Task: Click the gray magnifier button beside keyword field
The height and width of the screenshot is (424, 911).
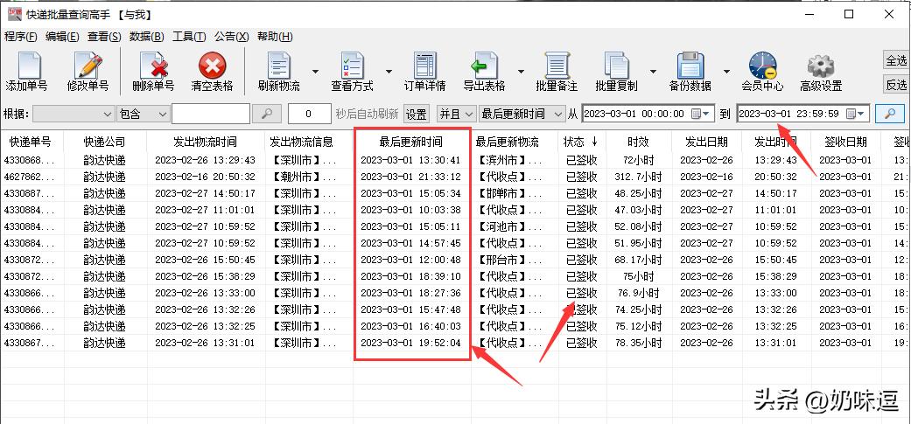Action: 267,114
